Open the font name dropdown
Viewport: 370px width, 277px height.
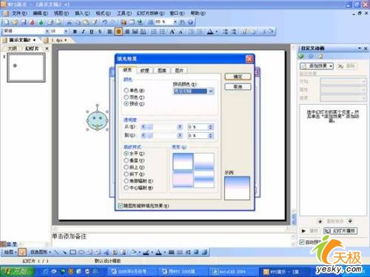47,31
